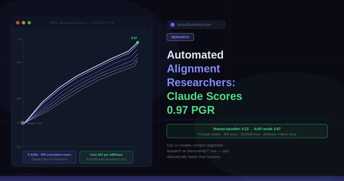Click the green window dot in title bar
The height and width of the screenshot is (181, 344).
coord(29,23)
